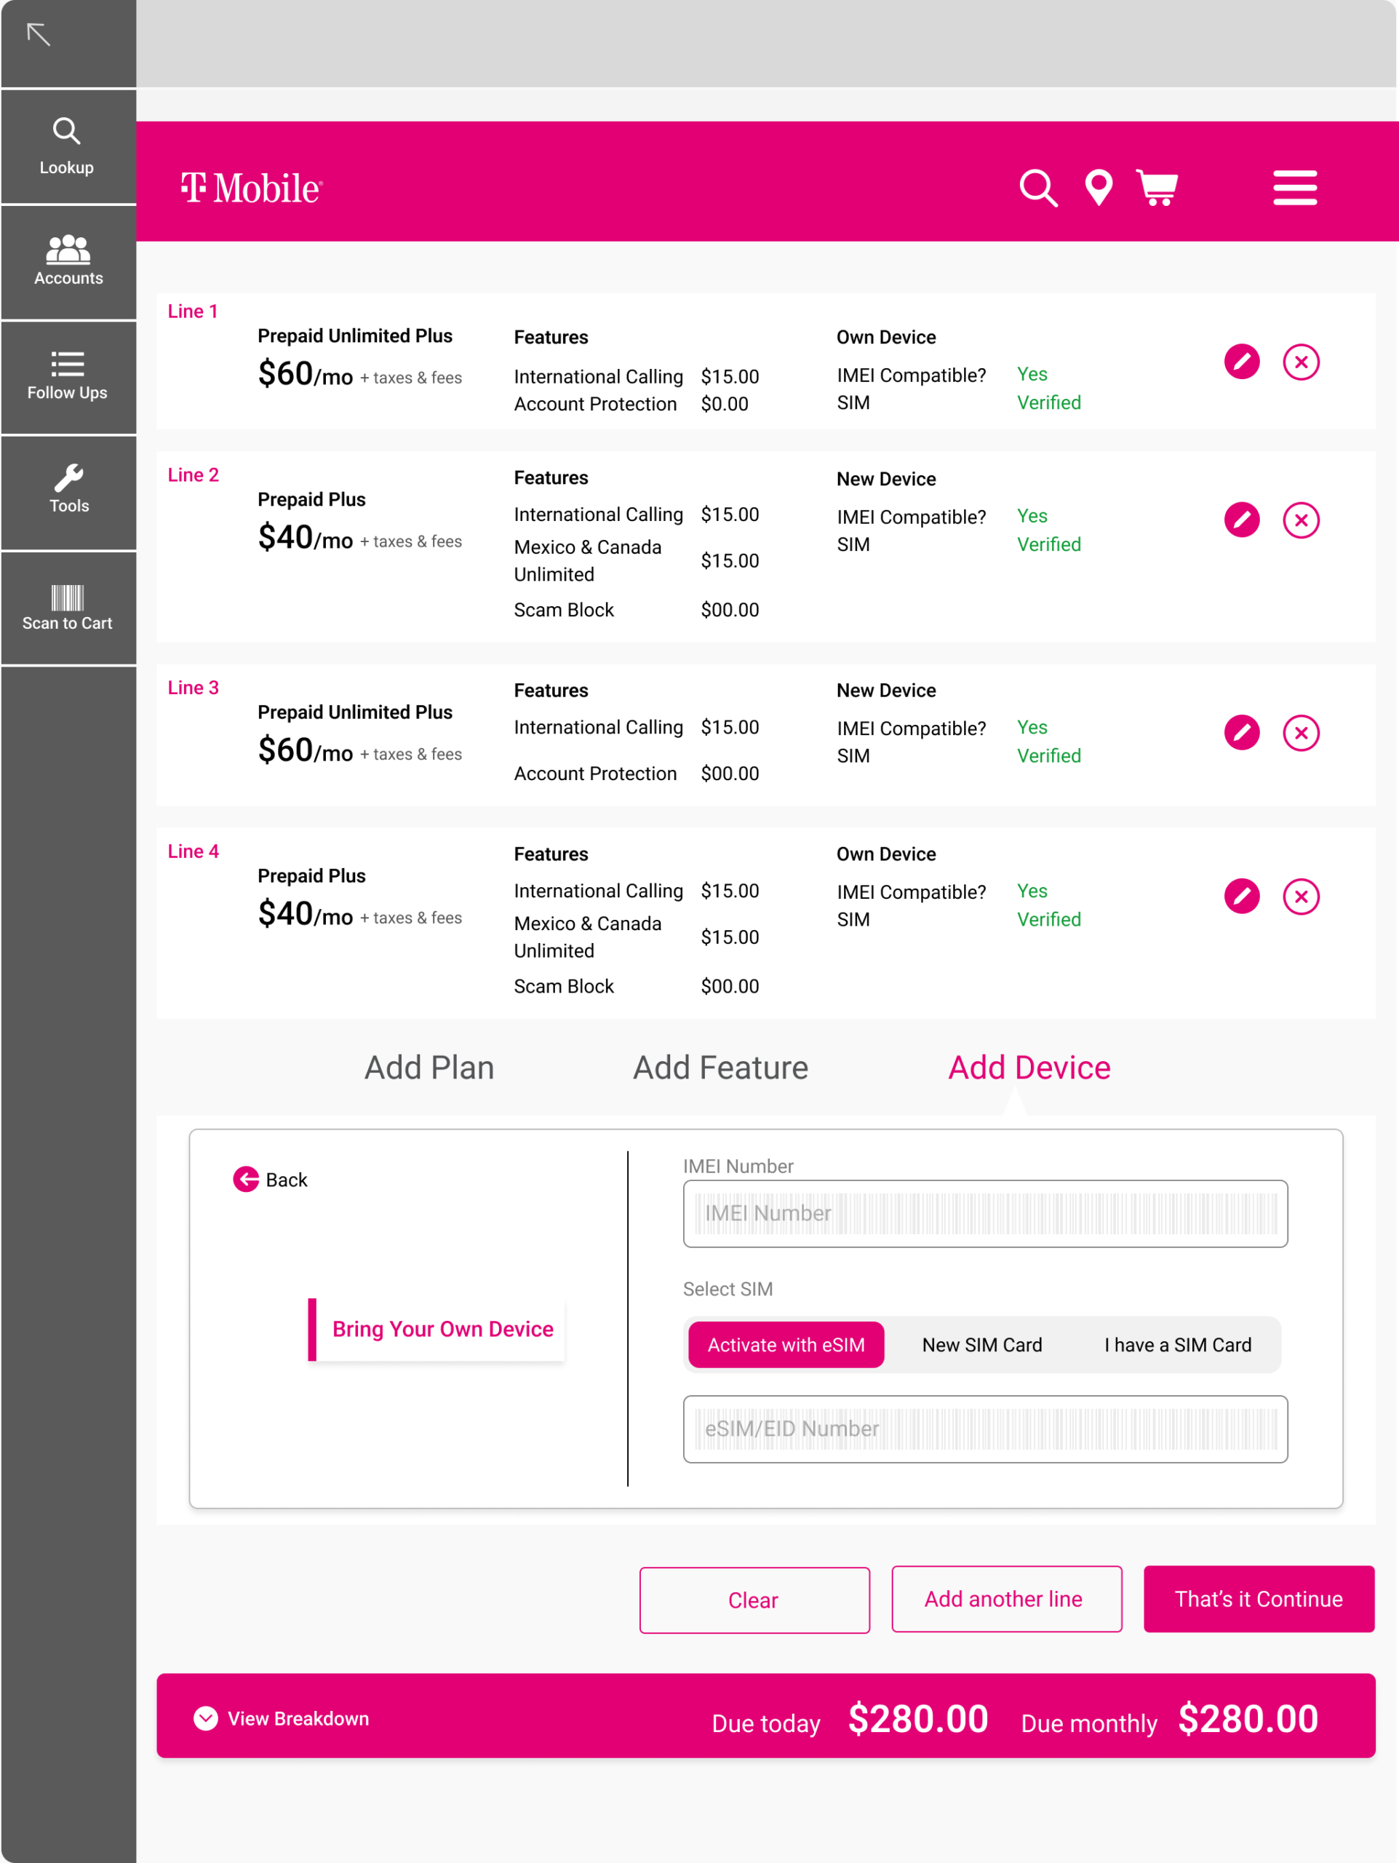Open the Lookup search in sidebar
Screen dimensions: 1399x1863
[68, 146]
